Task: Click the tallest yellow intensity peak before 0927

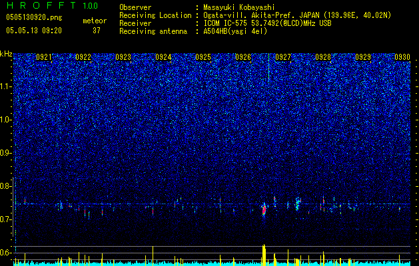Action: 264,255
